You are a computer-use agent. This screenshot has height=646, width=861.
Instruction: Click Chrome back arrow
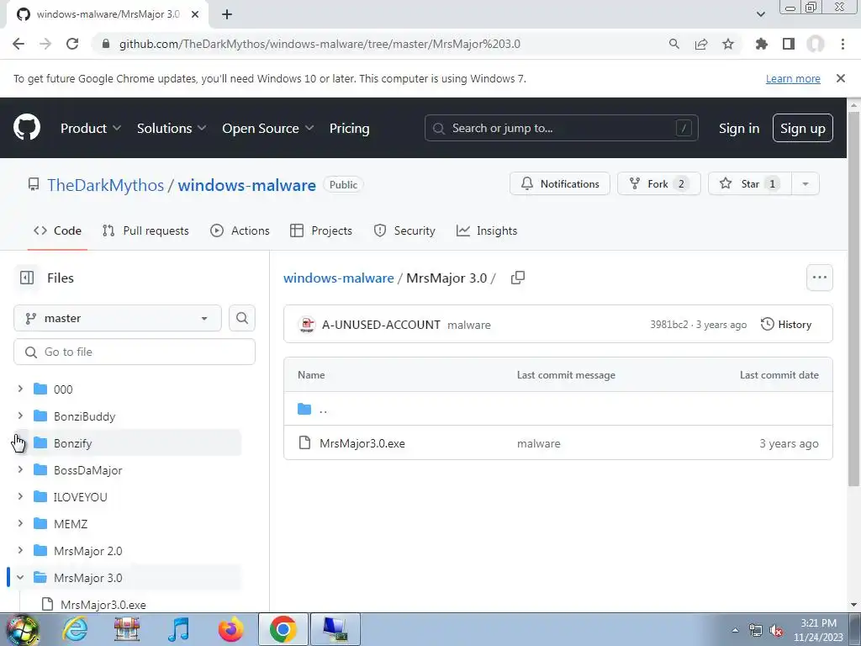point(18,44)
